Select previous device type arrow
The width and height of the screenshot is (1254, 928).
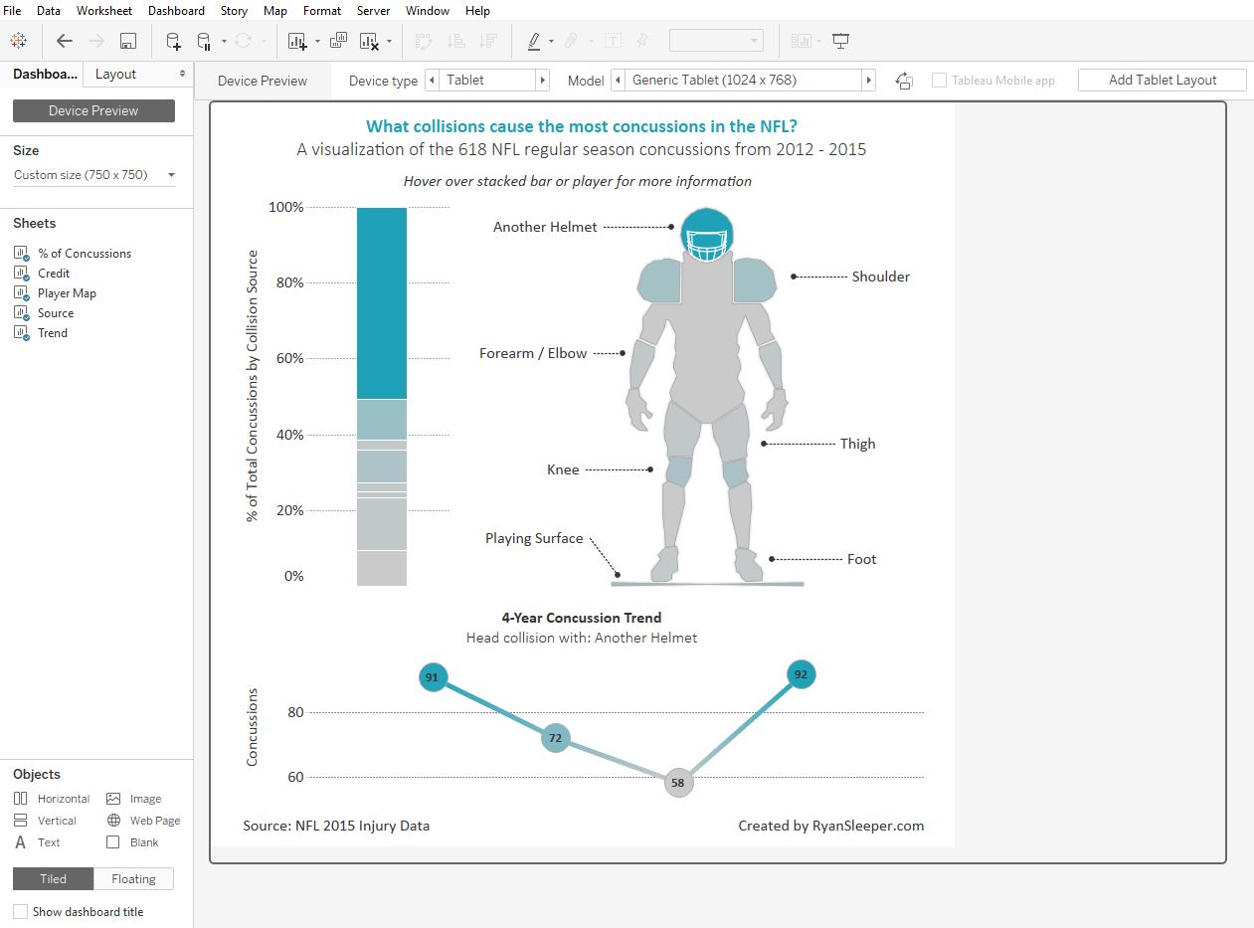pyautogui.click(x=432, y=81)
